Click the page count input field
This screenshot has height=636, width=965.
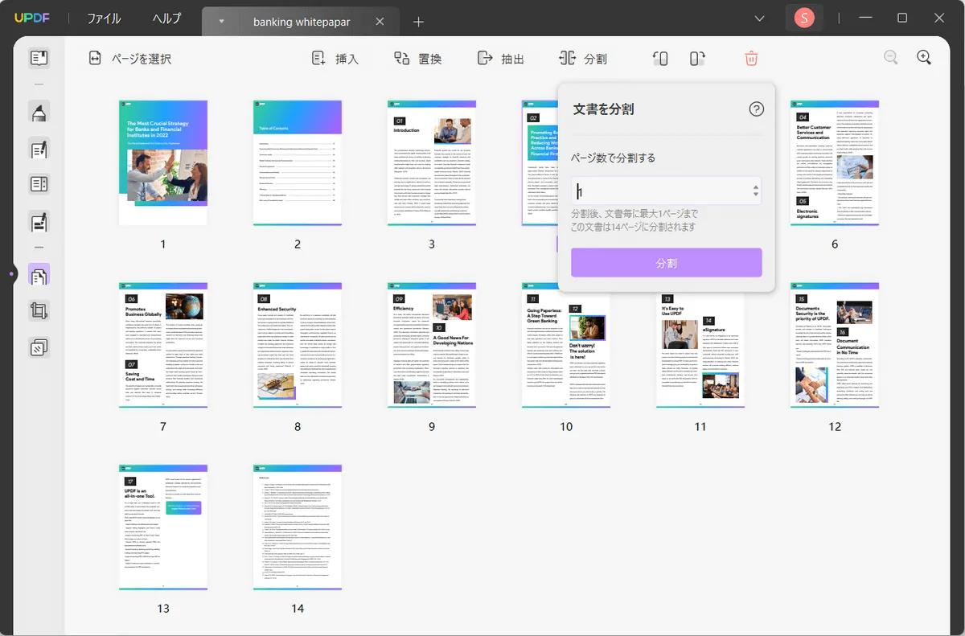click(x=666, y=191)
